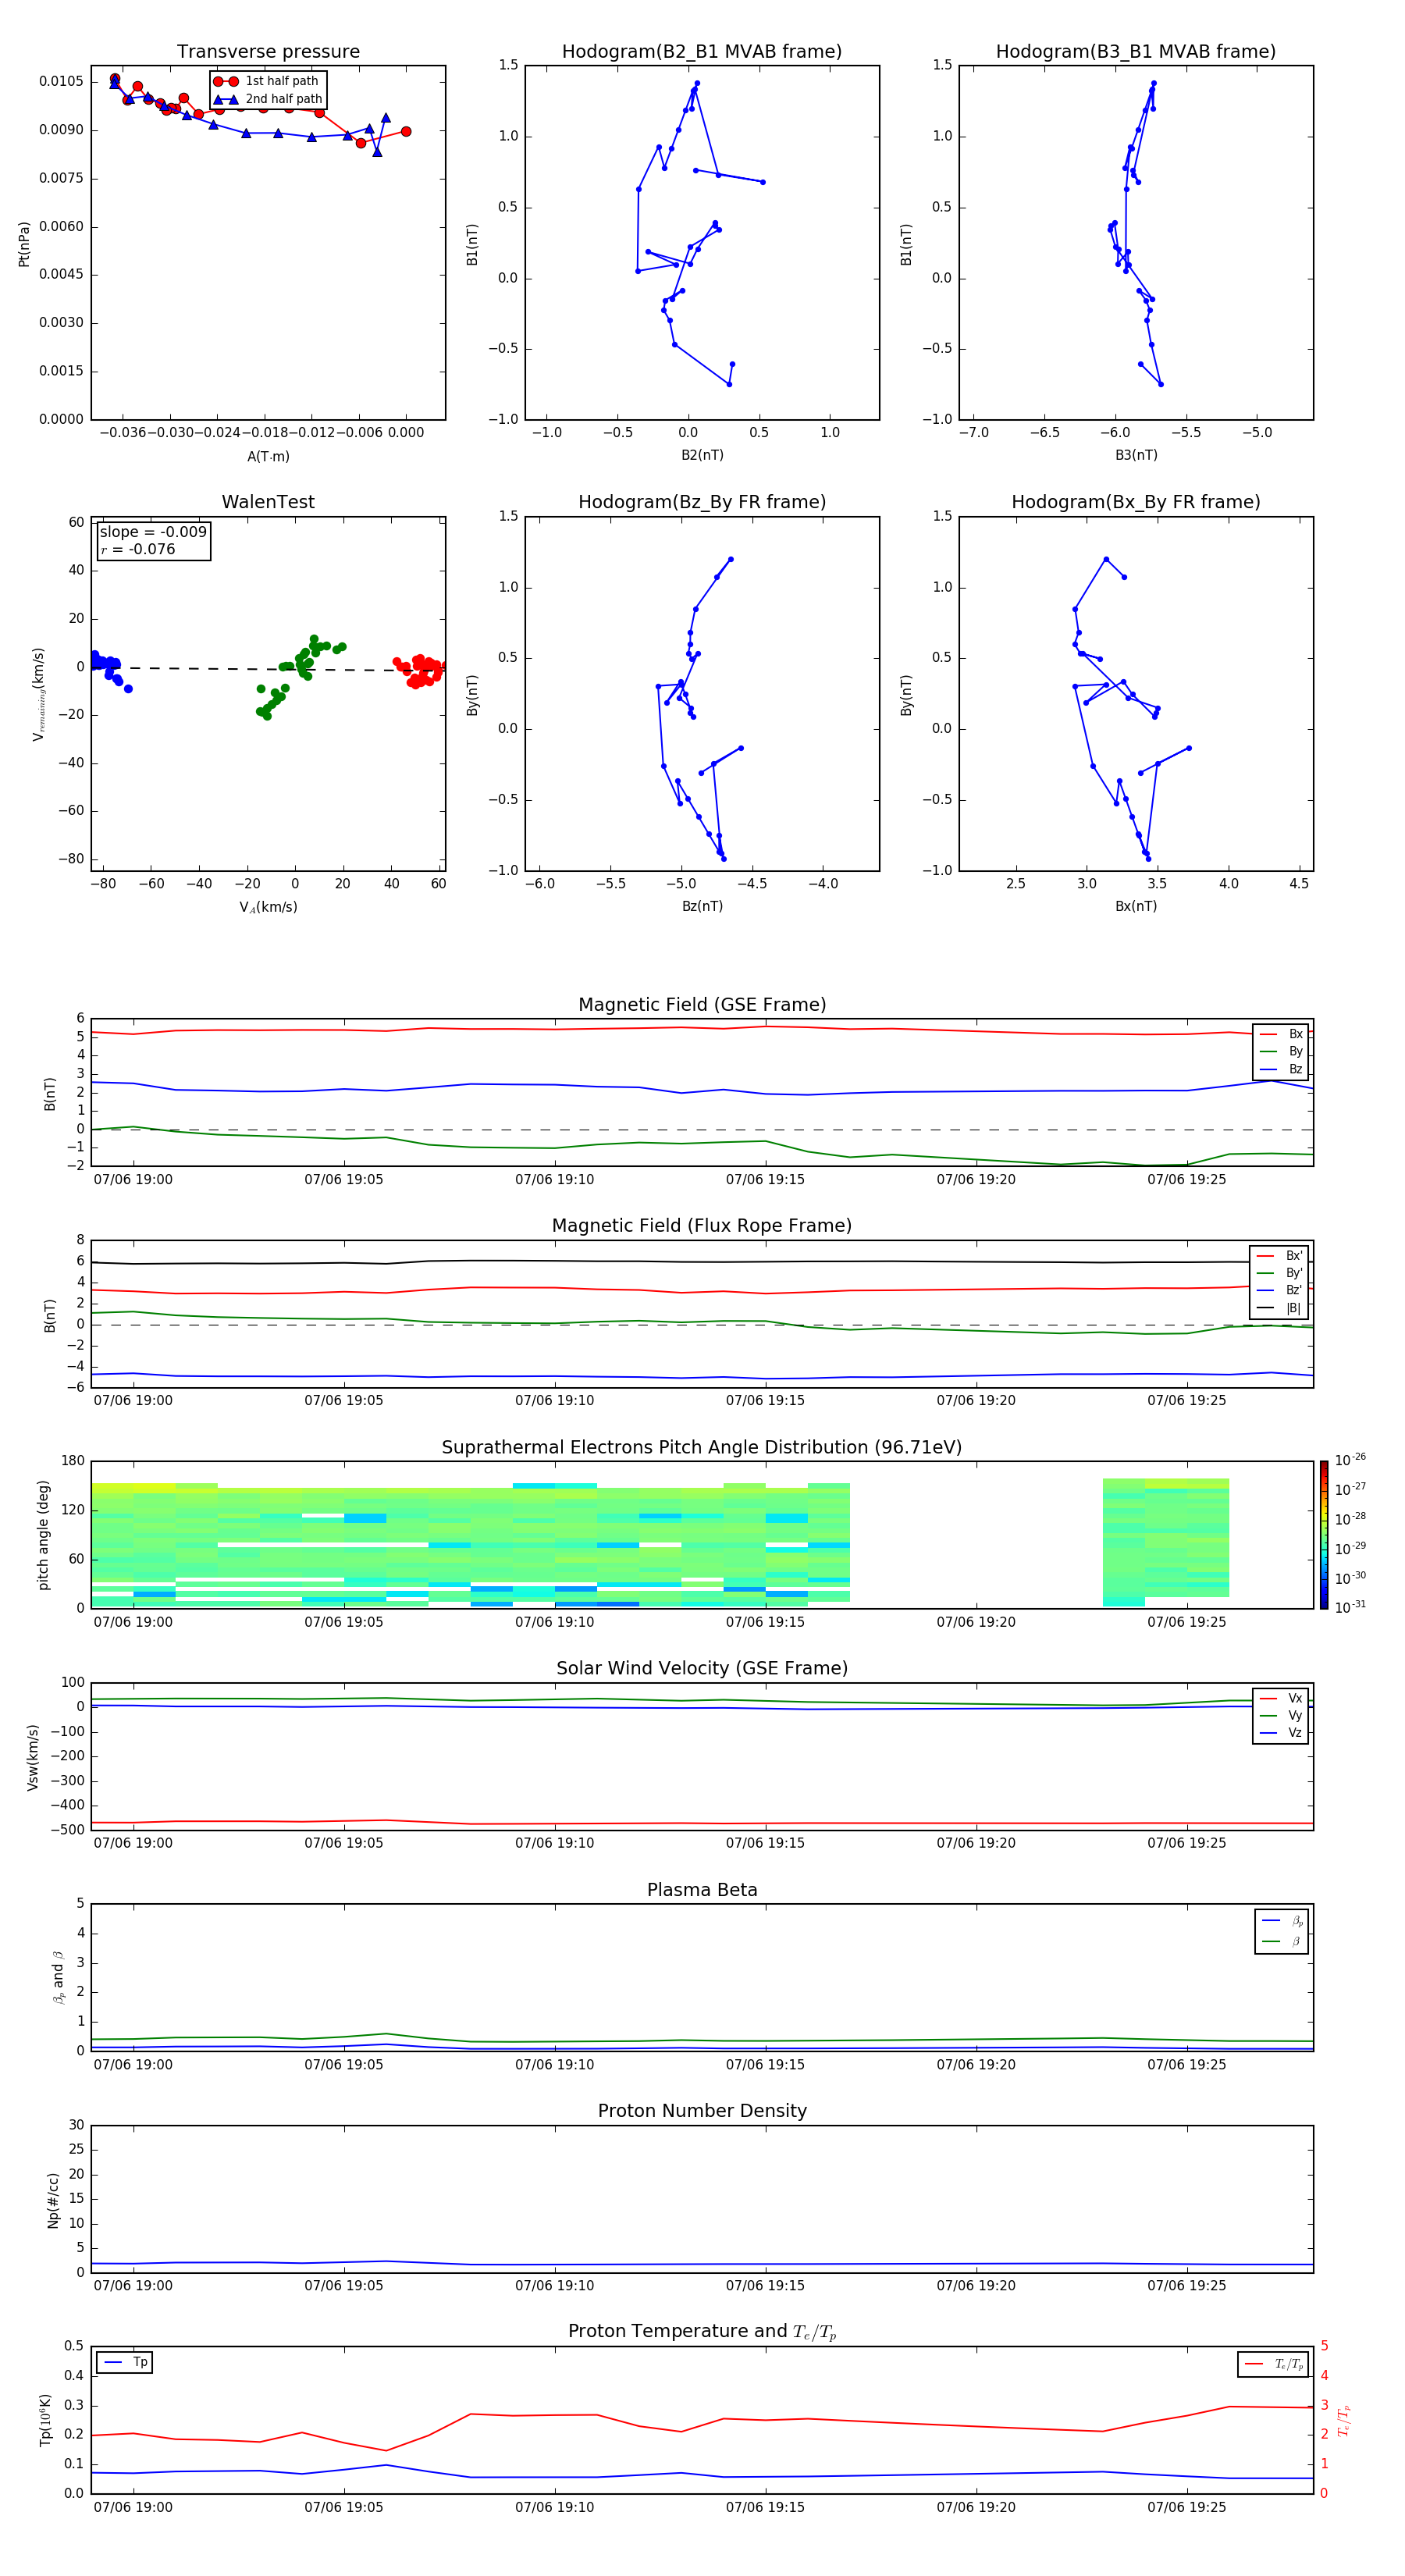Click the 'WalenTest' plot title
The height and width of the screenshot is (2576, 1405).
click(x=268, y=502)
